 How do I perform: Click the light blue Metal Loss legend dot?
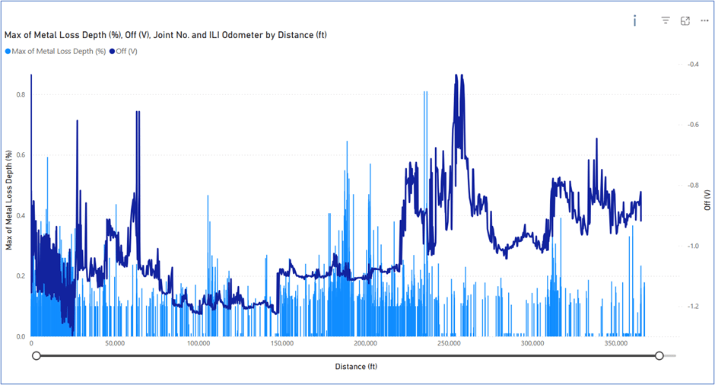pyautogui.click(x=8, y=51)
